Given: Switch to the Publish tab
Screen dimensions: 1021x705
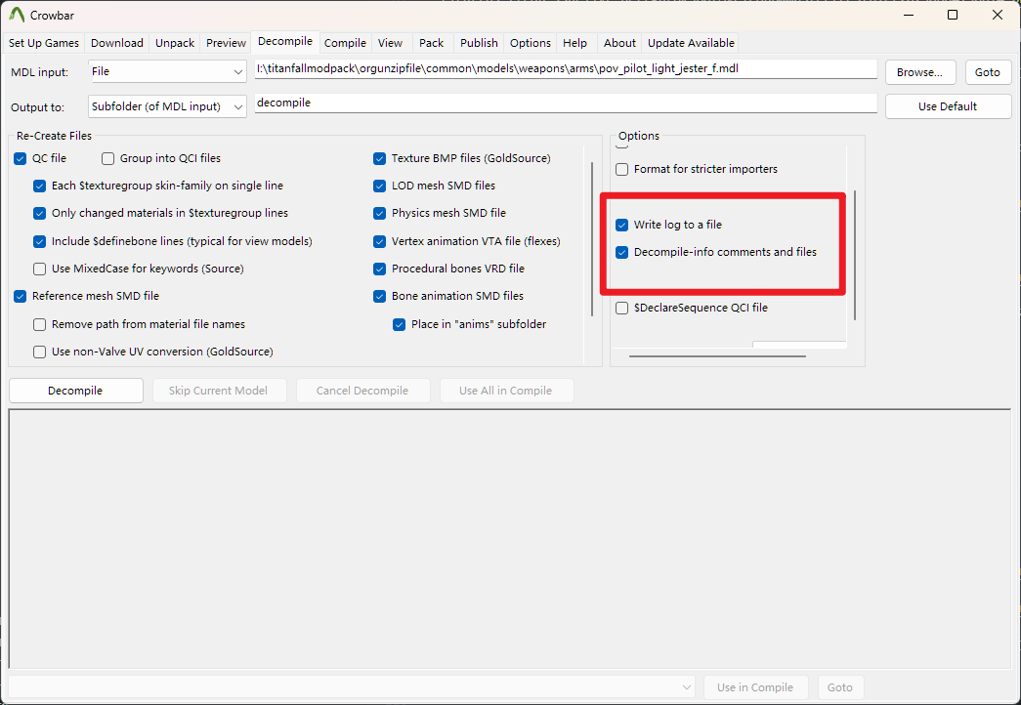Looking at the screenshot, I should tap(479, 43).
